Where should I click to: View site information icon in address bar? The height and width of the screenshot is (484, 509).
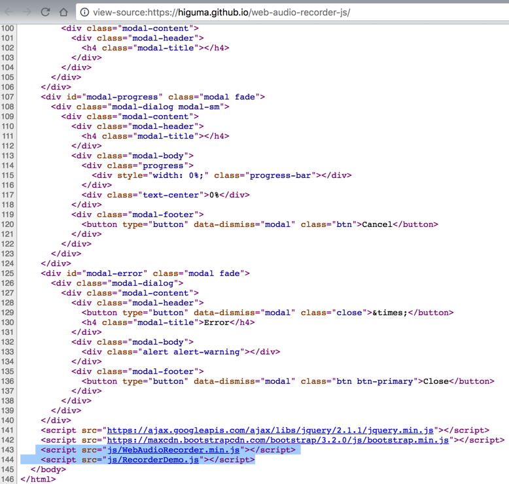coord(84,12)
